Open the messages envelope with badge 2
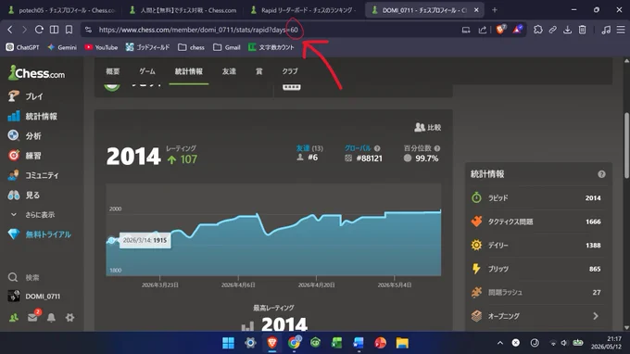 33,317
